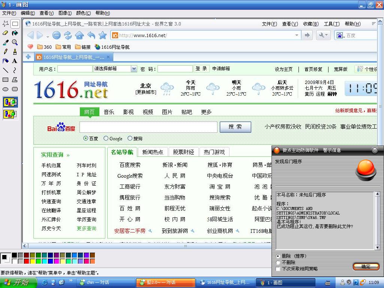This screenshot has width=384, height=288.
Task: Click the 登 录 login button
Action: pyautogui.click(x=201, y=69)
